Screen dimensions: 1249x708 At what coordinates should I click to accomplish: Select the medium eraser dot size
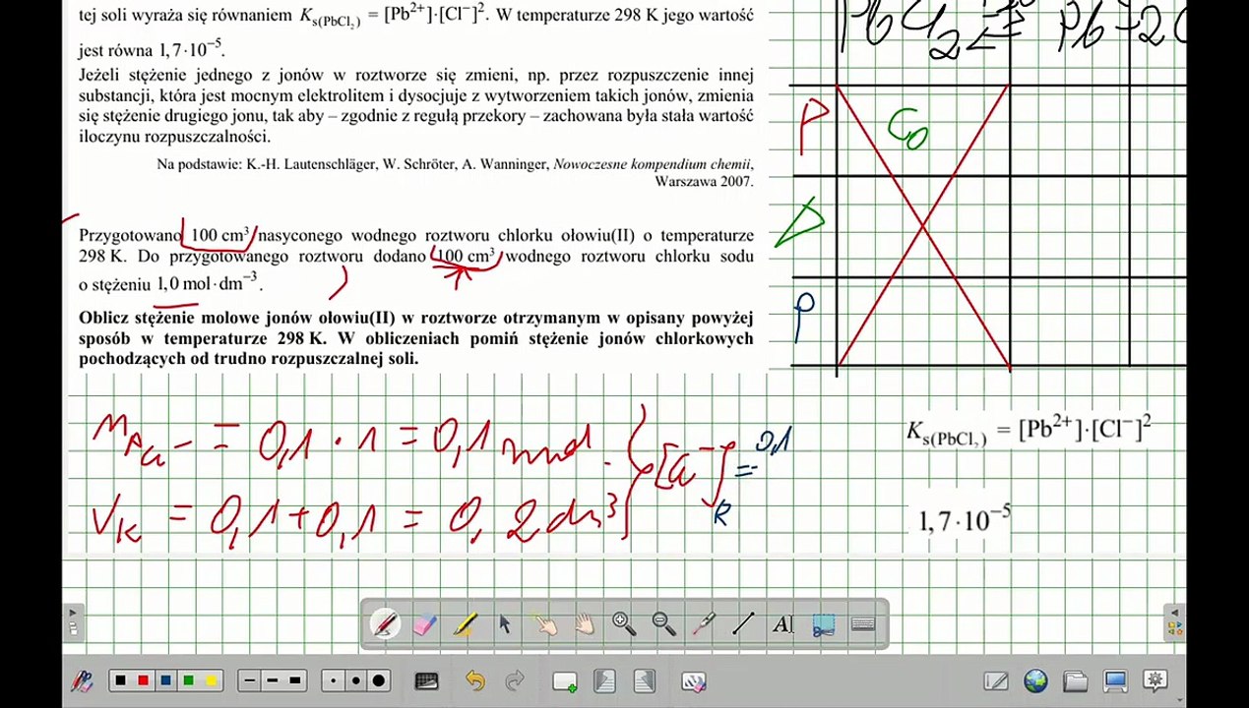355,680
